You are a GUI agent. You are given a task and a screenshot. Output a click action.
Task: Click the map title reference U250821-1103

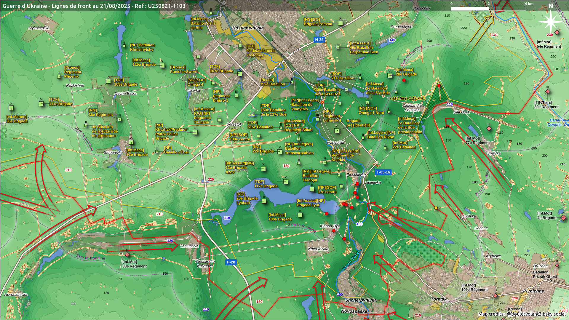click(167, 6)
